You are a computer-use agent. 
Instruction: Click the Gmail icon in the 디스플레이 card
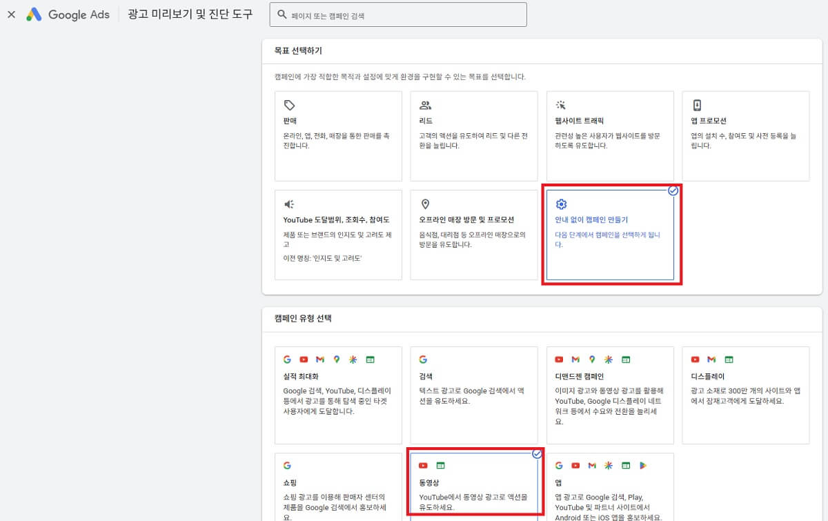711,360
